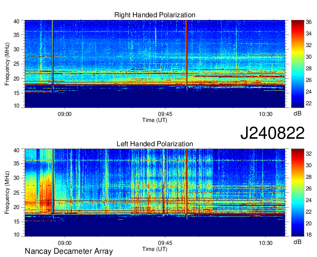Click the 10:30 time tick under Left Handed plot
Screen dimensions: 317x257
(x=266, y=243)
